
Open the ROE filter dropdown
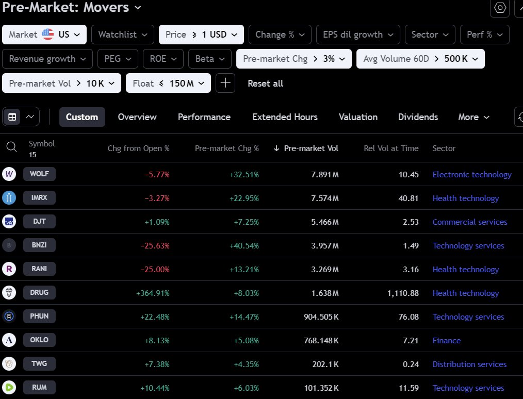[x=163, y=59]
